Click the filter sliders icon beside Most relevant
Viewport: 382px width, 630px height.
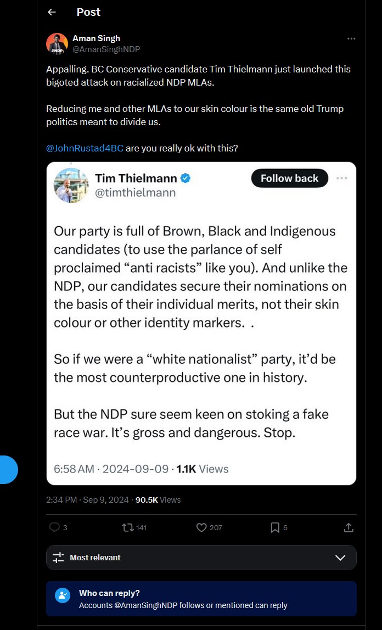(x=58, y=558)
